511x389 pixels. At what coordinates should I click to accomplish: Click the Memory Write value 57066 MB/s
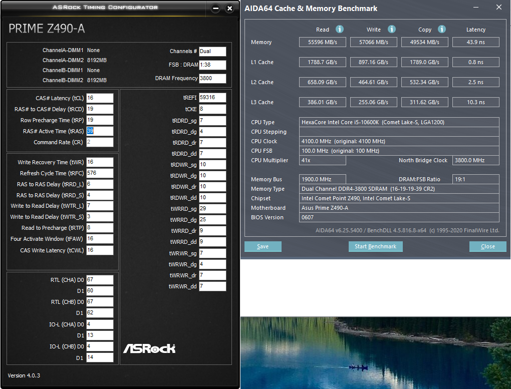coord(373,42)
